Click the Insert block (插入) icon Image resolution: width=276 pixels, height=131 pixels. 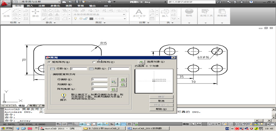(165, 12)
